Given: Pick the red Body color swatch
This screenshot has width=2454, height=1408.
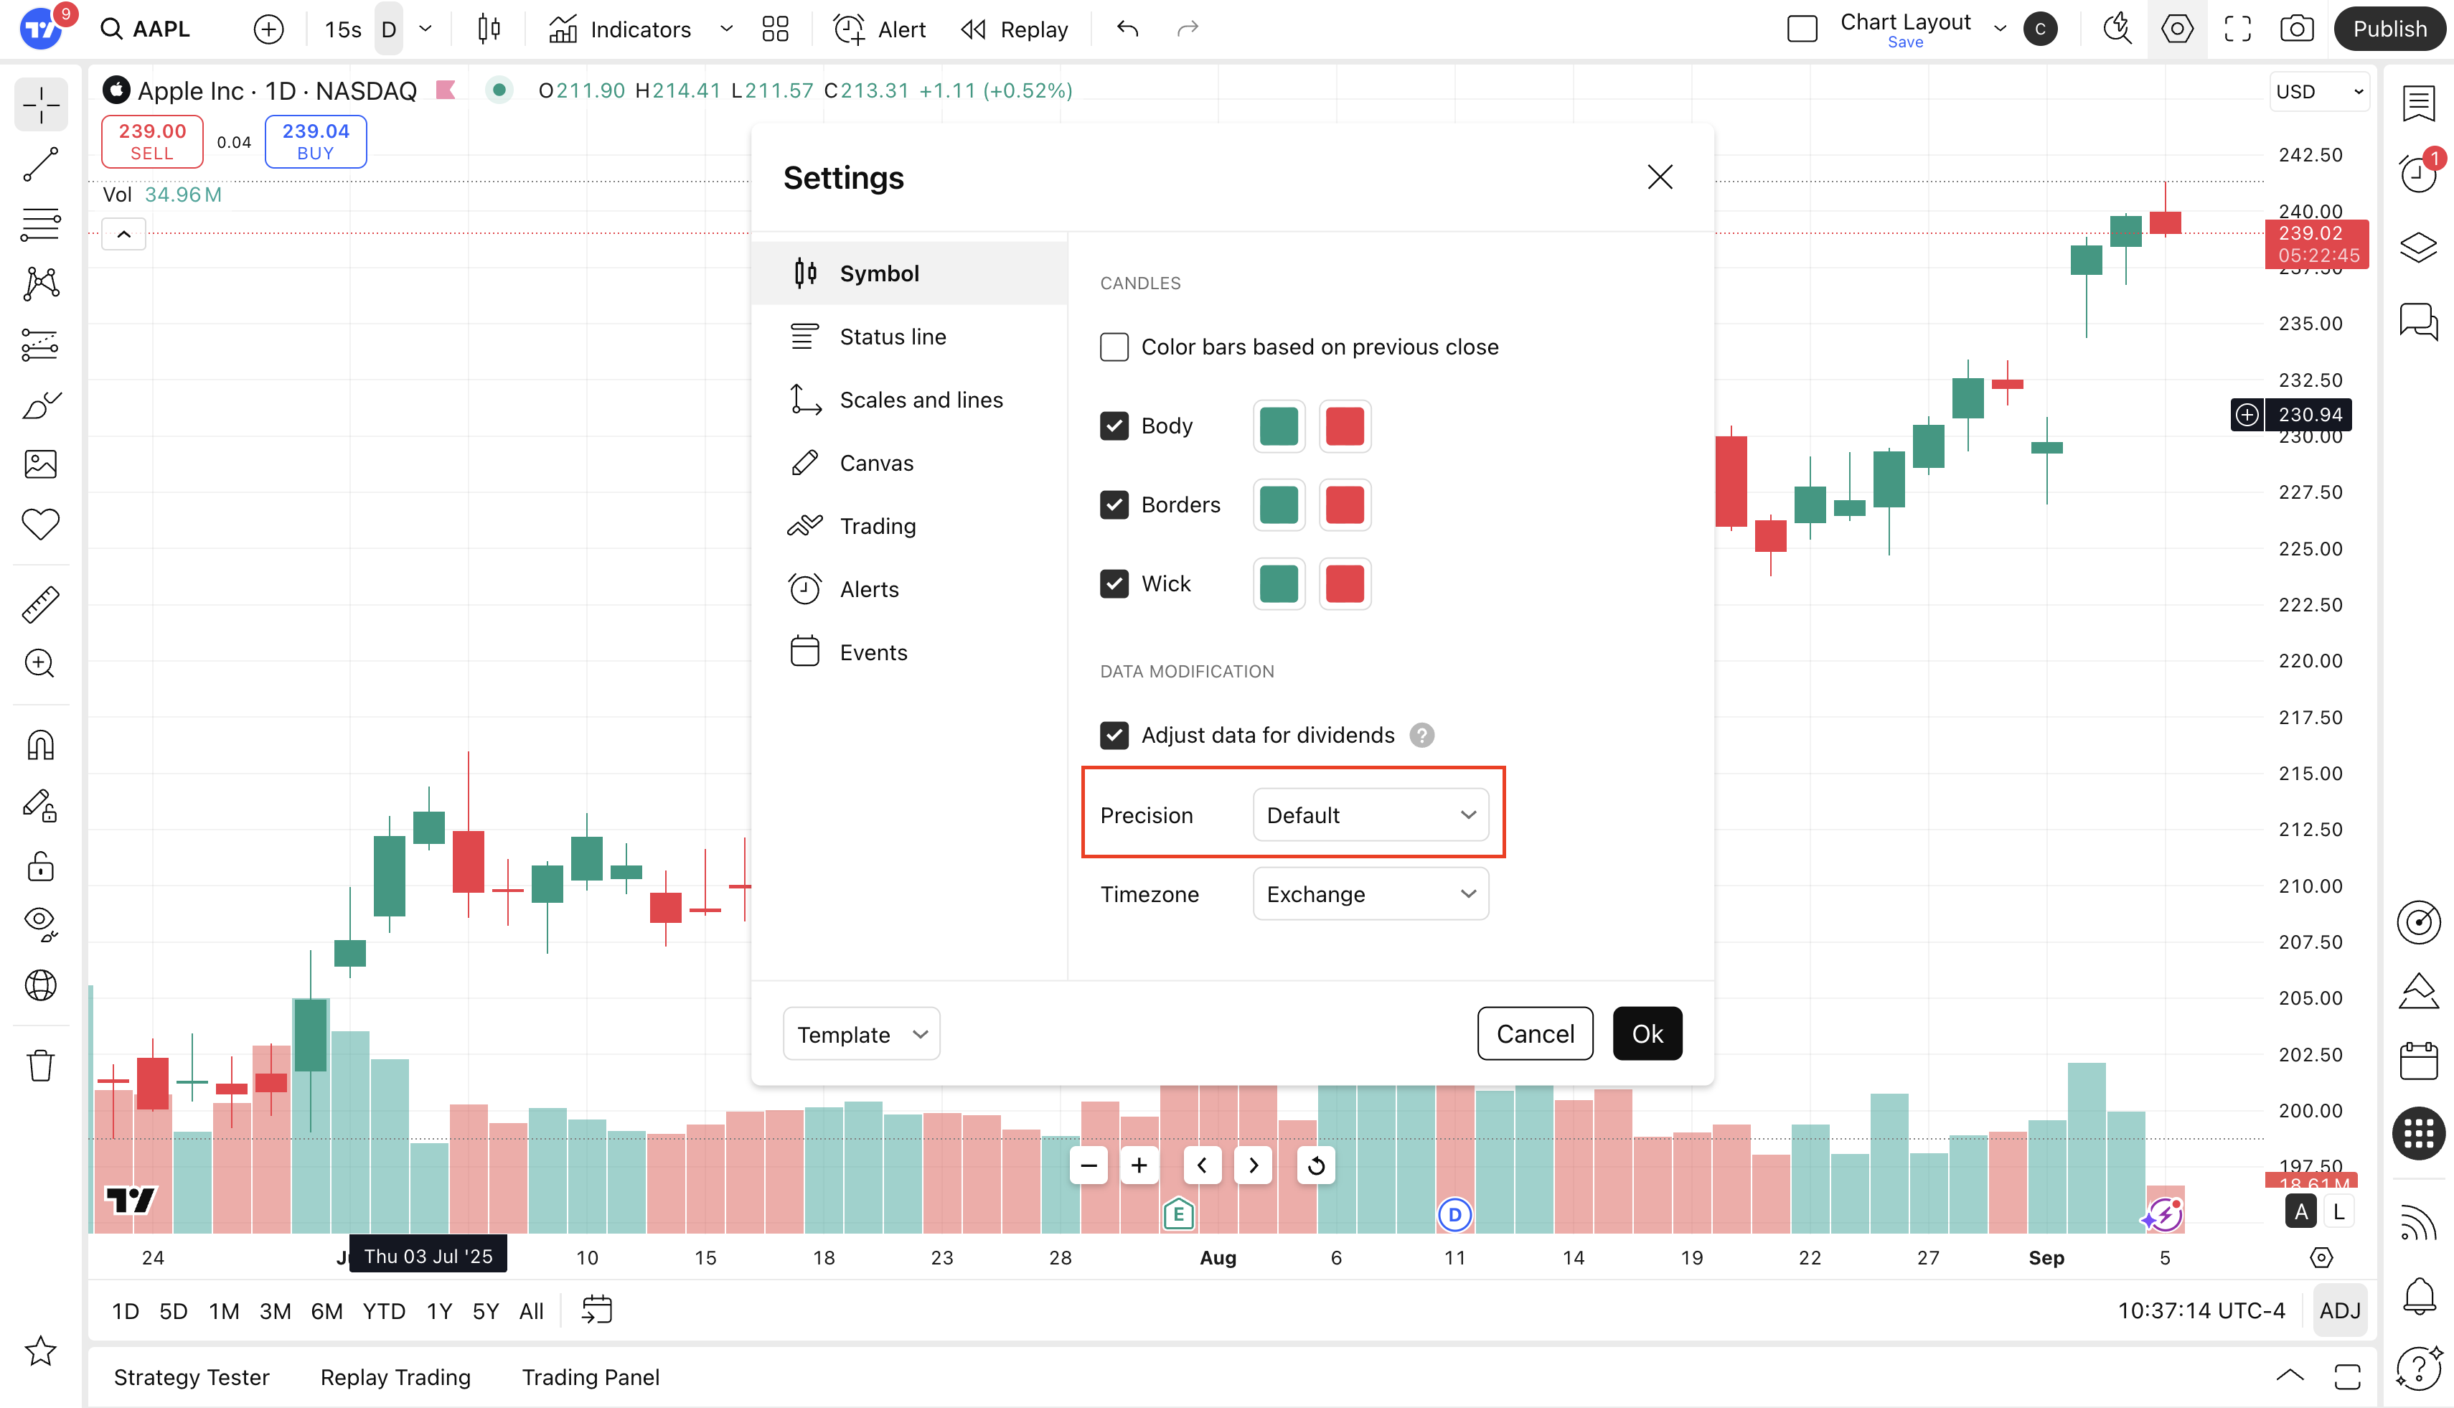Looking at the screenshot, I should click(1344, 426).
